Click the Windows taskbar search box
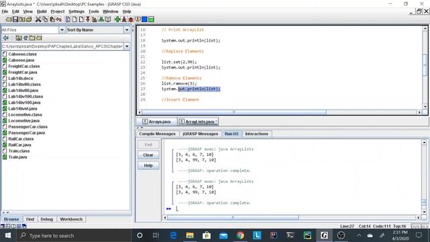The height and width of the screenshot is (242, 430). pos(74,235)
